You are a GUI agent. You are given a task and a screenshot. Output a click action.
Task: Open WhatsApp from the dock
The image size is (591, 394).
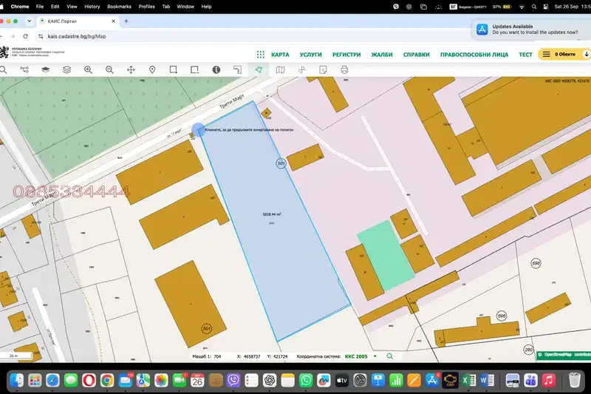(x=306, y=381)
